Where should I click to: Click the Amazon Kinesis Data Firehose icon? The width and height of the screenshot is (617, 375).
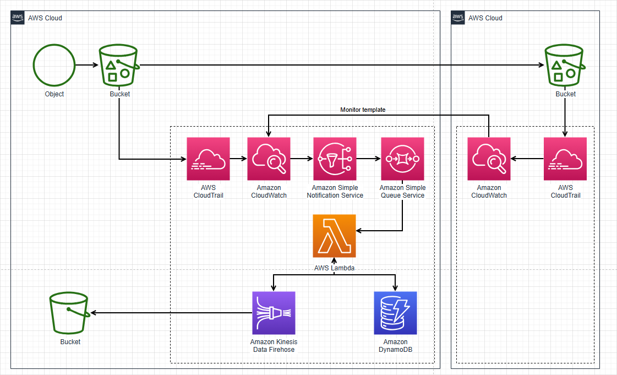point(274,313)
